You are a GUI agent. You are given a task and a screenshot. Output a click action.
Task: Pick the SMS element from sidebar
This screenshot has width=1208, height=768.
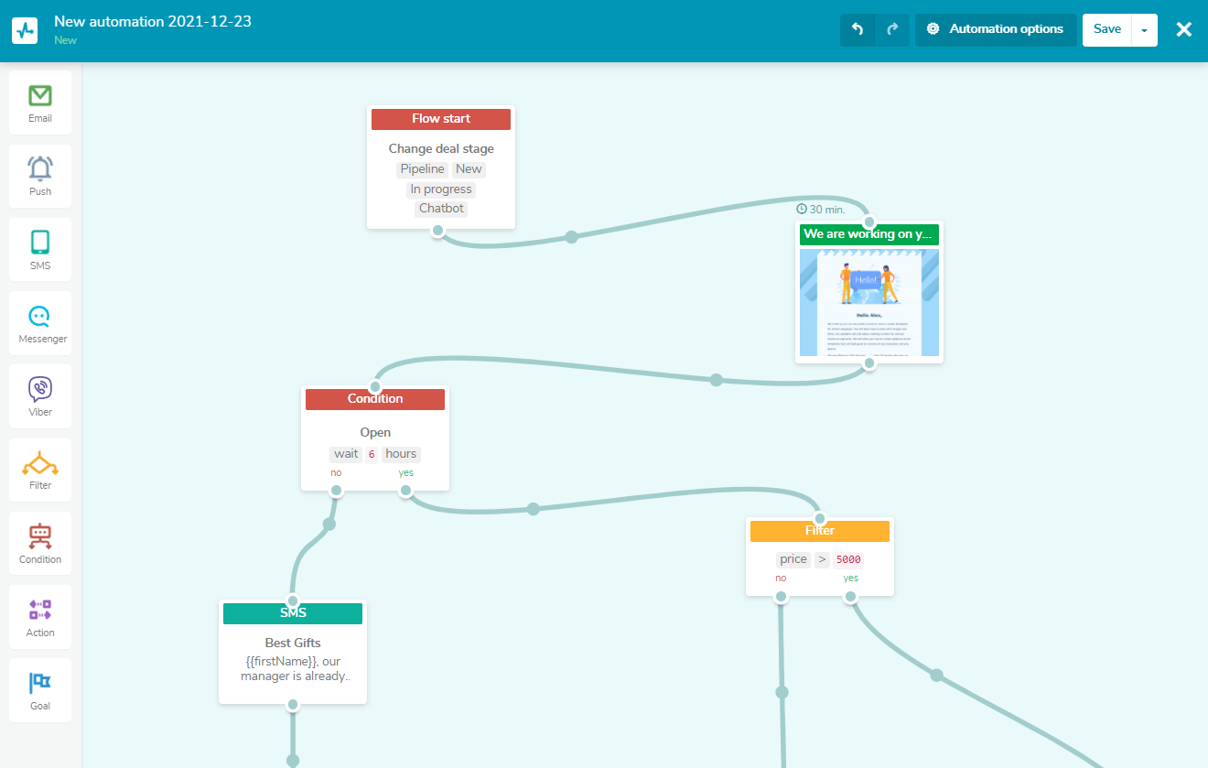(x=40, y=249)
